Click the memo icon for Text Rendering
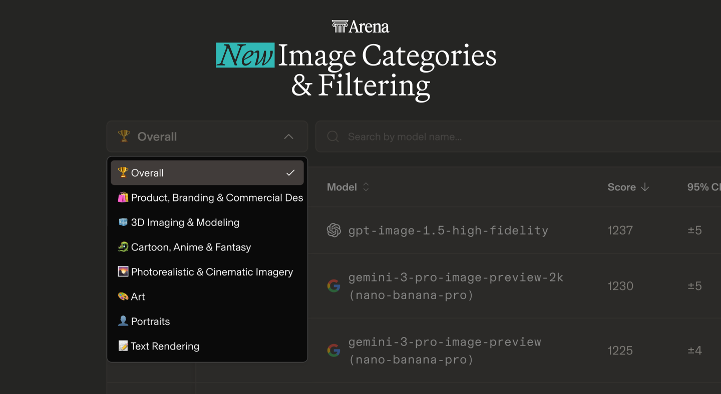This screenshot has height=394, width=721. tap(123, 345)
